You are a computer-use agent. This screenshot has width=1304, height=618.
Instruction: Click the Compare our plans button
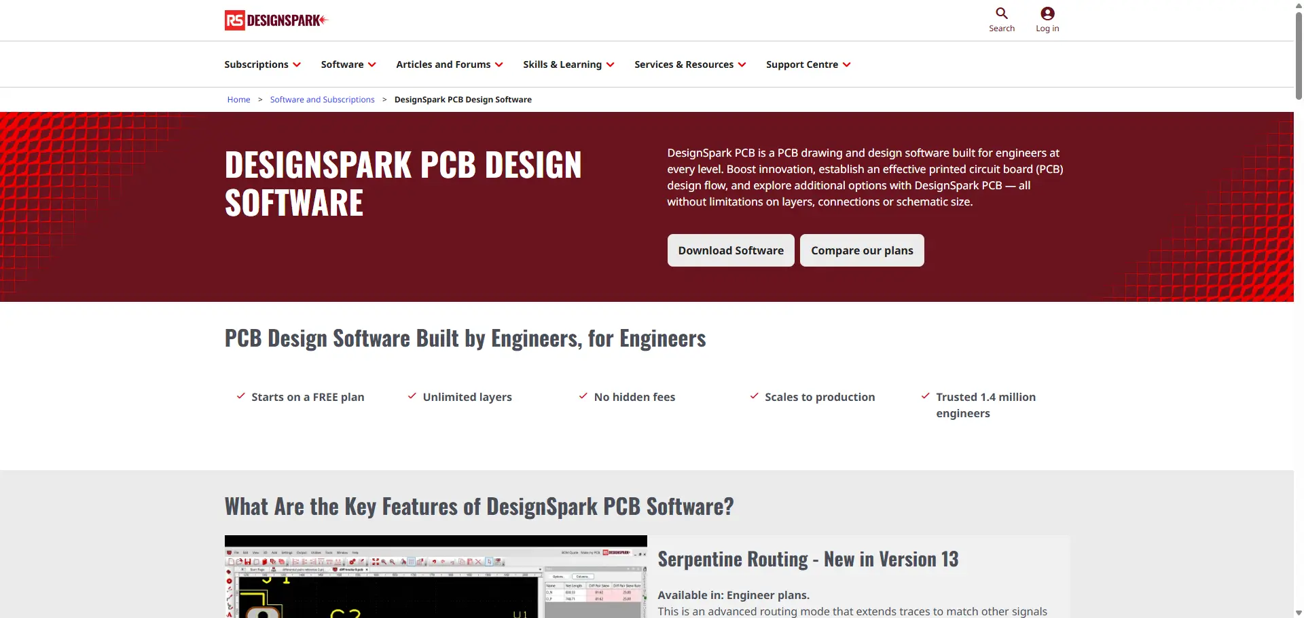click(862, 250)
